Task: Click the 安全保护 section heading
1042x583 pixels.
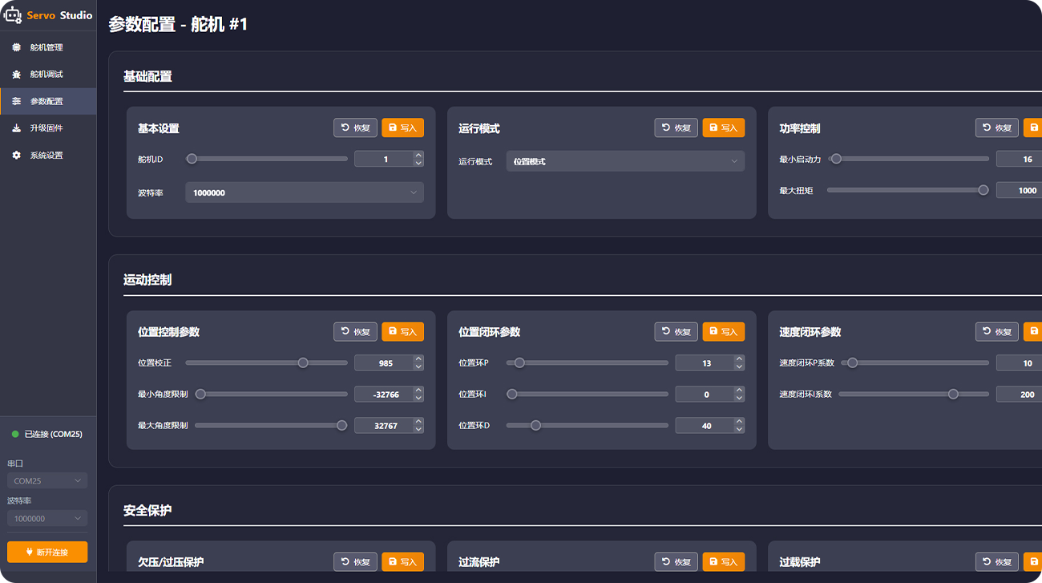Action: point(147,510)
